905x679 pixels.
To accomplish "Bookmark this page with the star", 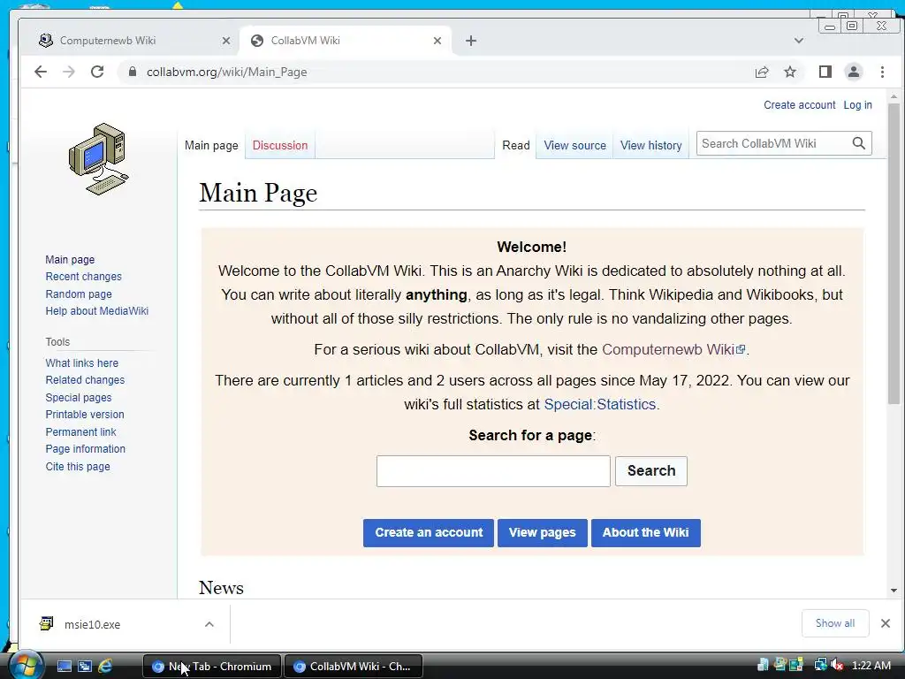I will (x=790, y=72).
